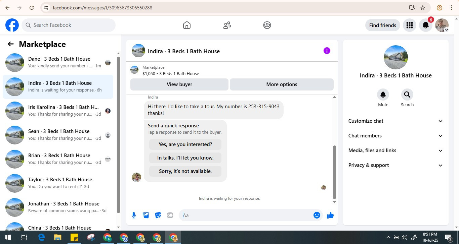Open Task View on the taskbar
This screenshot has width=459, height=244.
tap(24, 237)
